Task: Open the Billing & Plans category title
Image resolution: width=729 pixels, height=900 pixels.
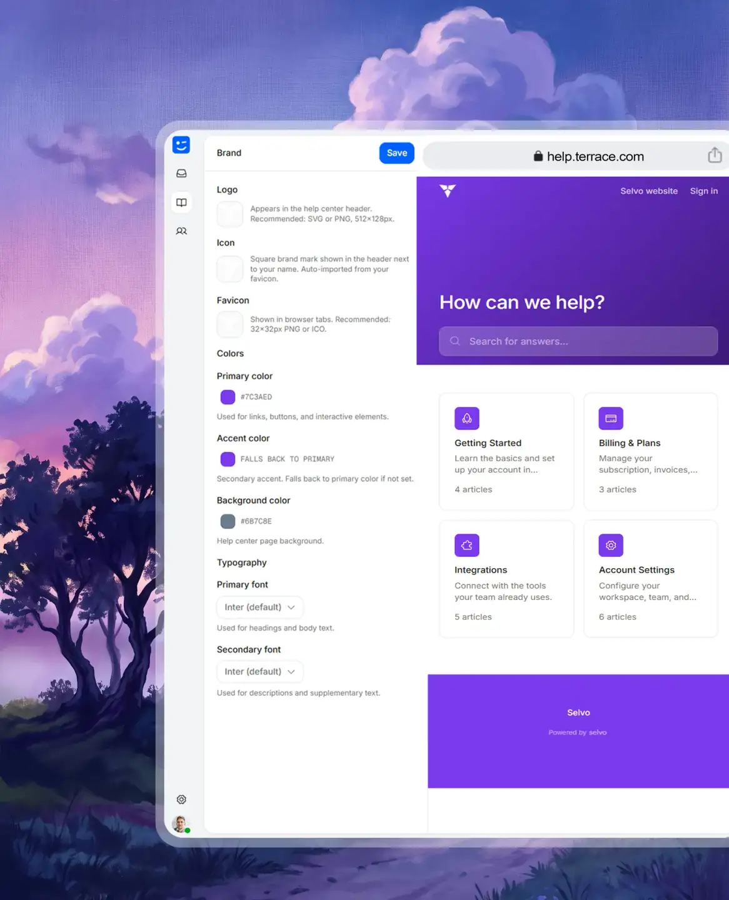Action: tap(630, 443)
